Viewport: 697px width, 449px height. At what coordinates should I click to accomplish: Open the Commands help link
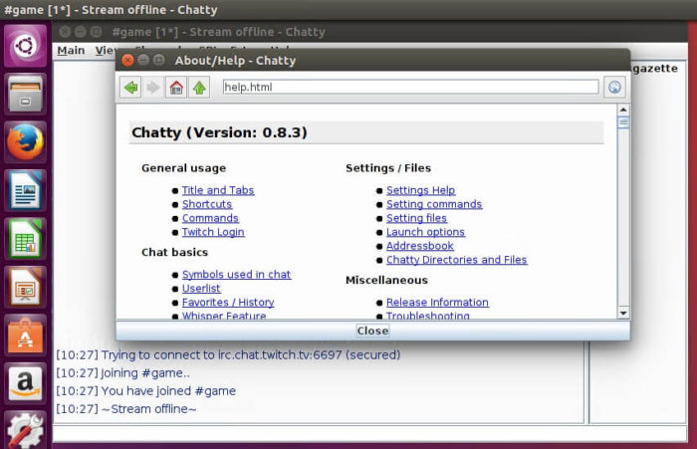(210, 218)
